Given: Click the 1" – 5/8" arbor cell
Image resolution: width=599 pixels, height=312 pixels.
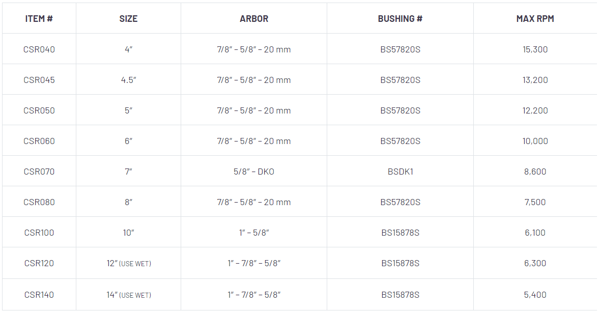Looking at the screenshot, I should click(254, 233).
